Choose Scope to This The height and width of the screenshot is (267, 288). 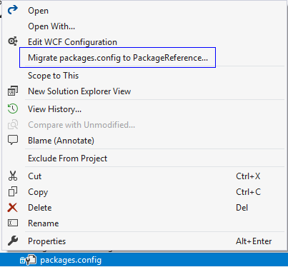pyautogui.click(x=53, y=76)
